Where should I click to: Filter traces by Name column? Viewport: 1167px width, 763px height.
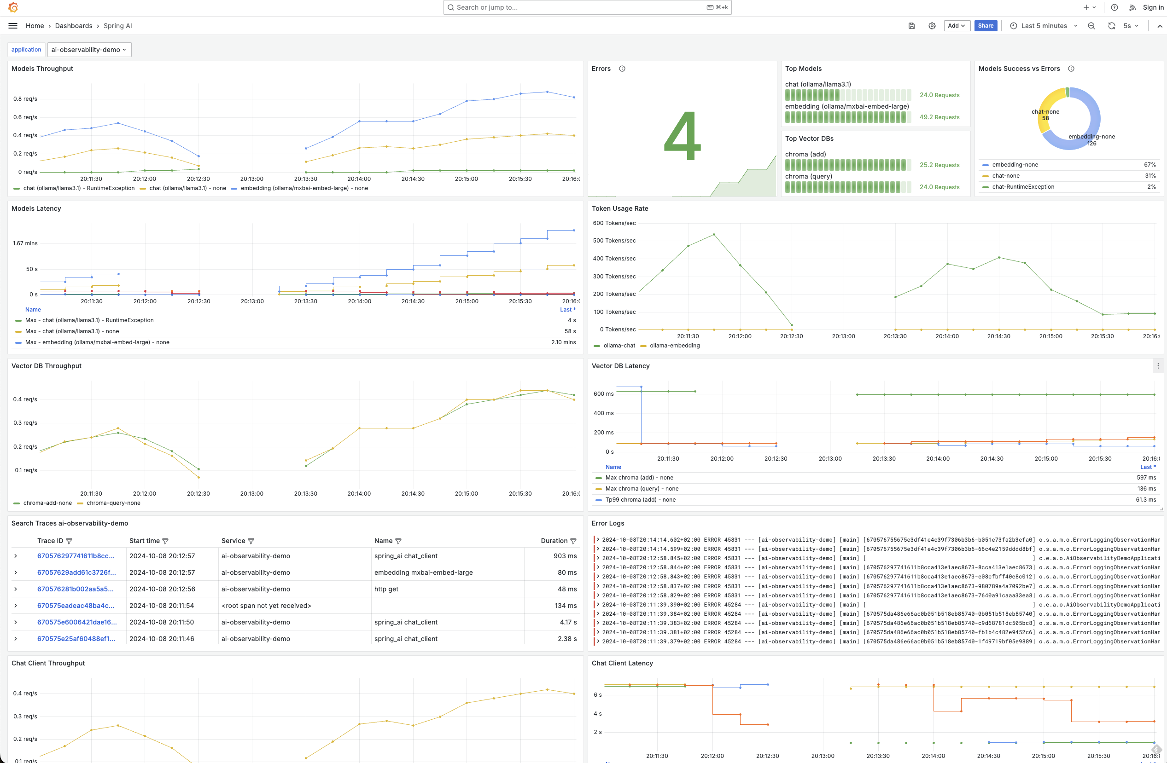(398, 541)
